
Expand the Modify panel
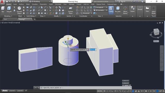coord(57,16)
